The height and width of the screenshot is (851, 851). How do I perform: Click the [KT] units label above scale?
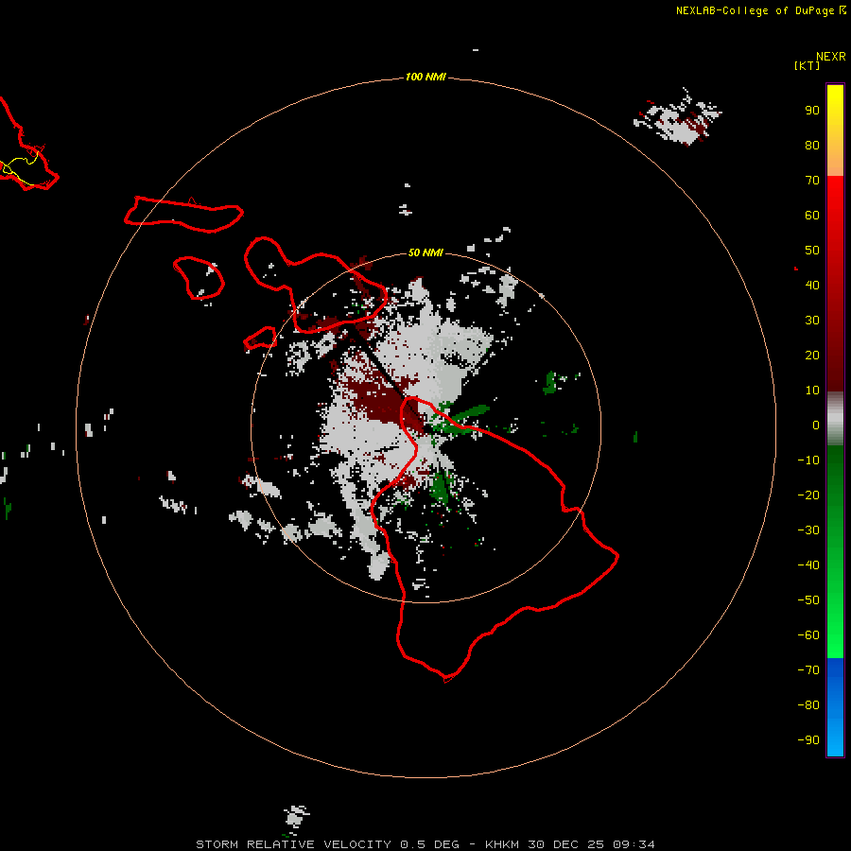pos(807,65)
